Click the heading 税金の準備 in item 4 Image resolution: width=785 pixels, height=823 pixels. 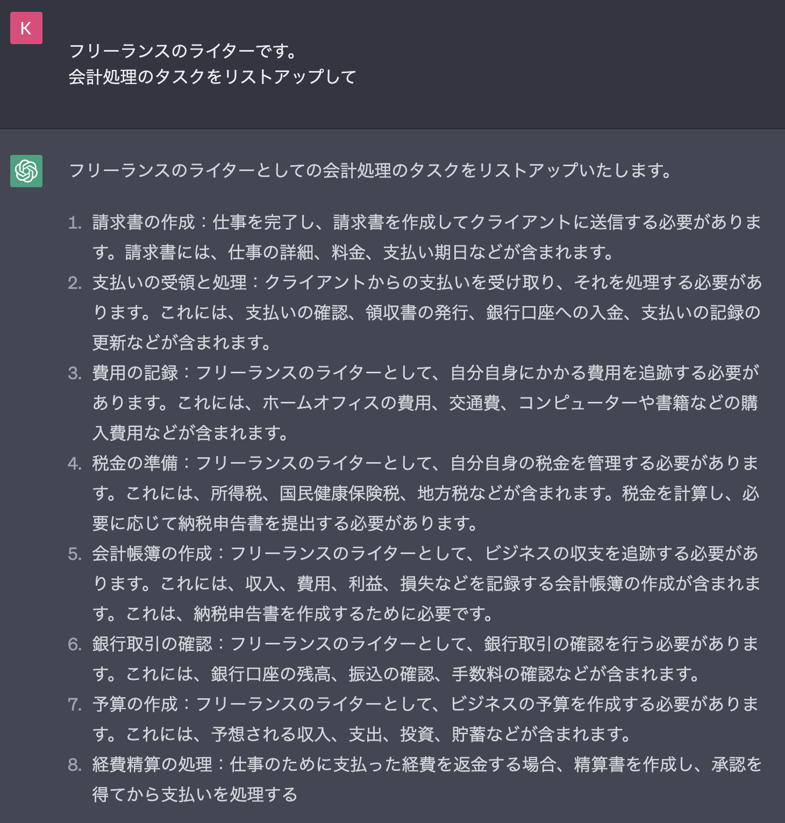click(x=135, y=463)
